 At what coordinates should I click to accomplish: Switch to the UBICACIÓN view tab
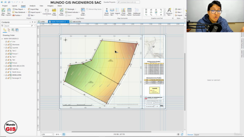[x=75, y=22]
